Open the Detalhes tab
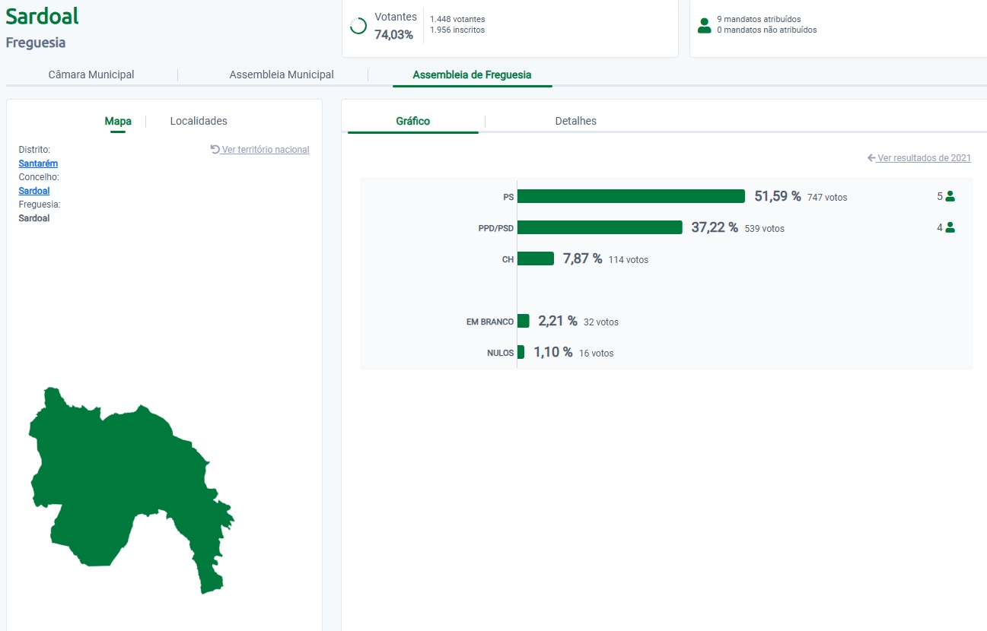987x631 pixels. tap(576, 121)
